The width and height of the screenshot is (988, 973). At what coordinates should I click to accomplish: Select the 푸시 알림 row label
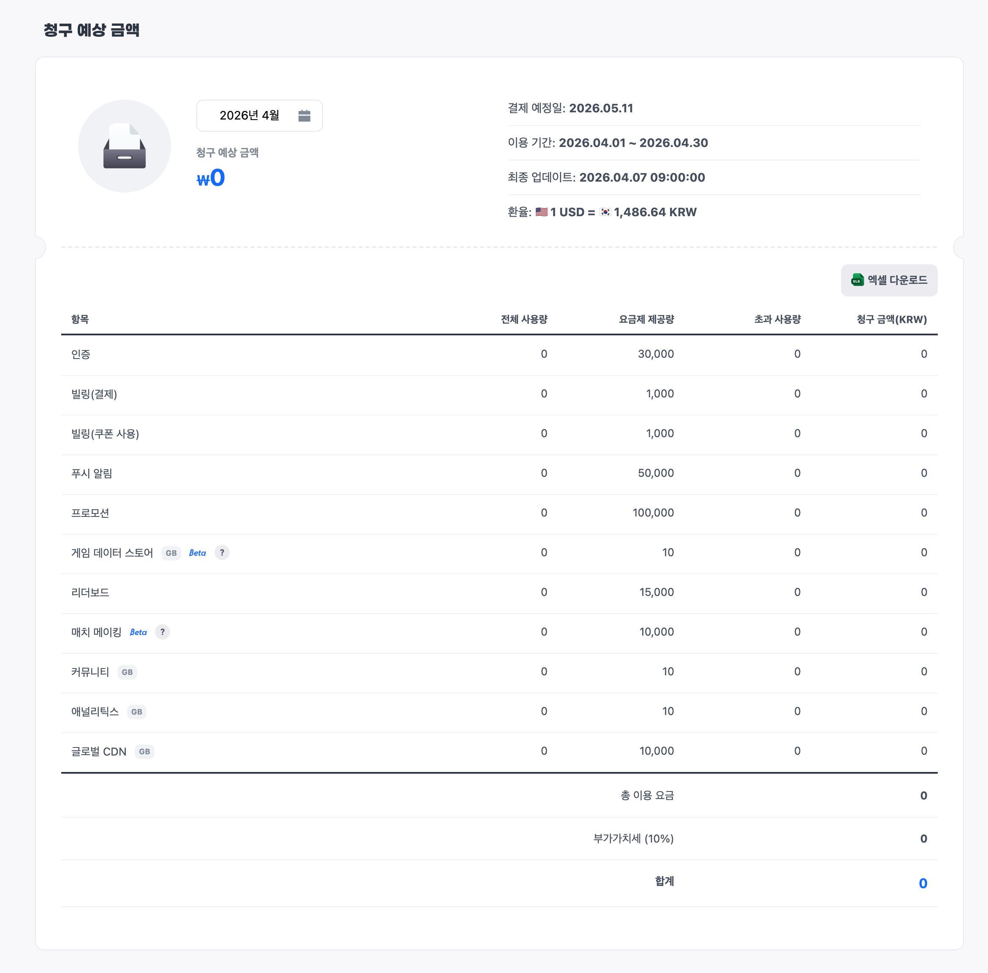pyautogui.click(x=92, y=473)
